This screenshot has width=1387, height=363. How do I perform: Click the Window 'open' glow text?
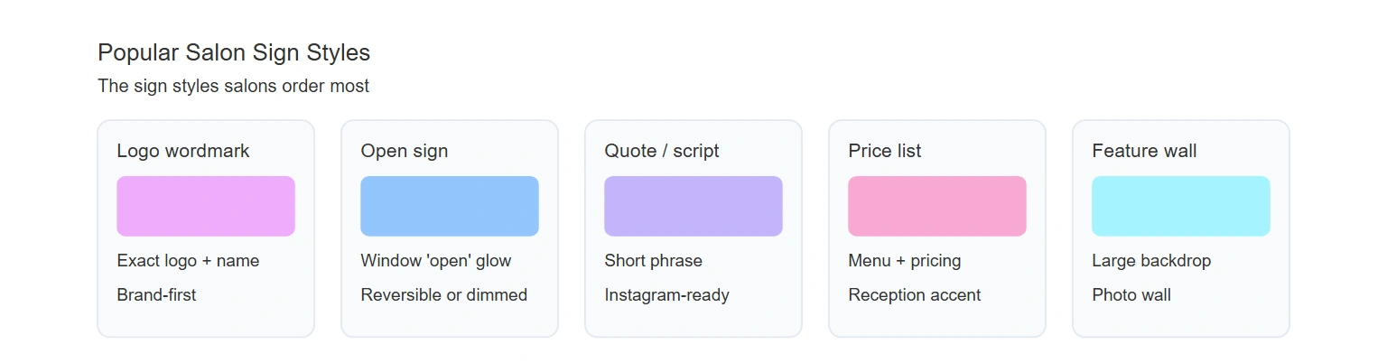[x=436, y=261]
